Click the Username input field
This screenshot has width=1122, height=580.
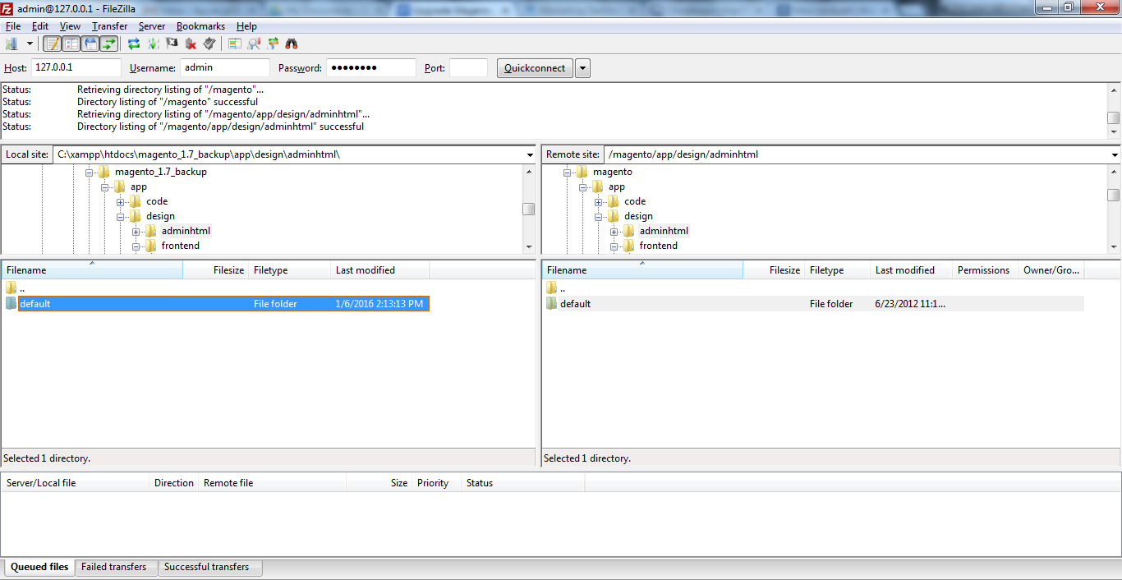pos(225,68)
